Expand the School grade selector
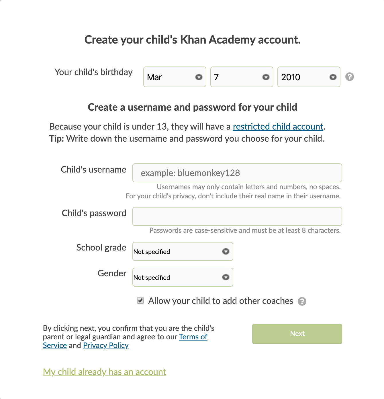 (x=183, y=251)
